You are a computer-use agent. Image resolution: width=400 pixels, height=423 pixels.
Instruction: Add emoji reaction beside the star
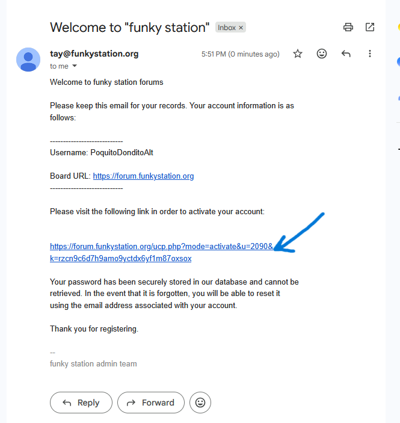tap(322, 54)
